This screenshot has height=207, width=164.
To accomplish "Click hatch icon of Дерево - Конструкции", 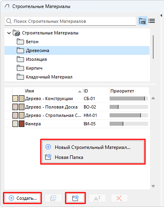I will [x=15, y=98].
